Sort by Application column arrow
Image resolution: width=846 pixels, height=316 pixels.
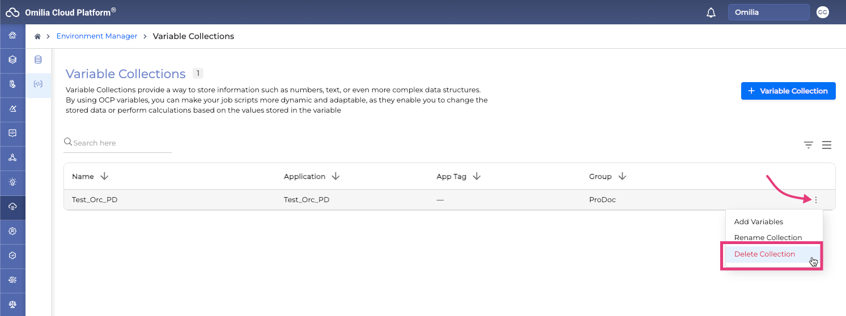click(335, 177)
